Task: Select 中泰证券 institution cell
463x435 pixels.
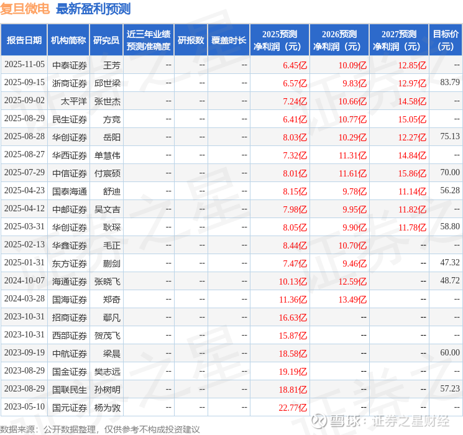Action: 70,65
